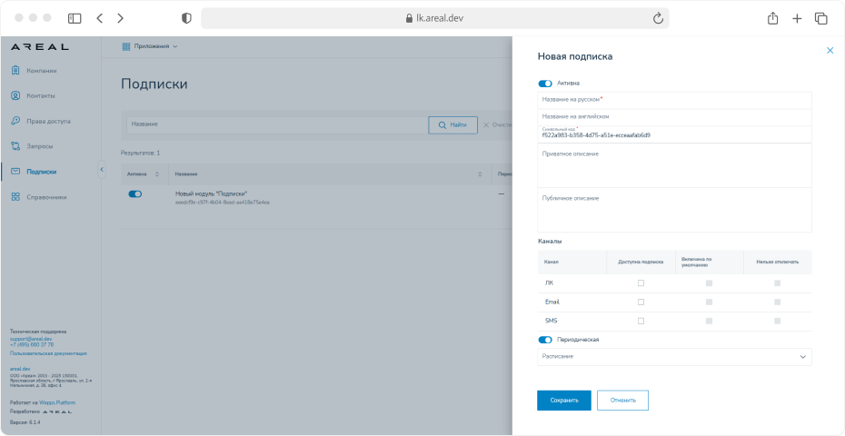Check Доступна подписка for Email channel
Viewport: 845px width, 436px height.
(x=641, y=302)
